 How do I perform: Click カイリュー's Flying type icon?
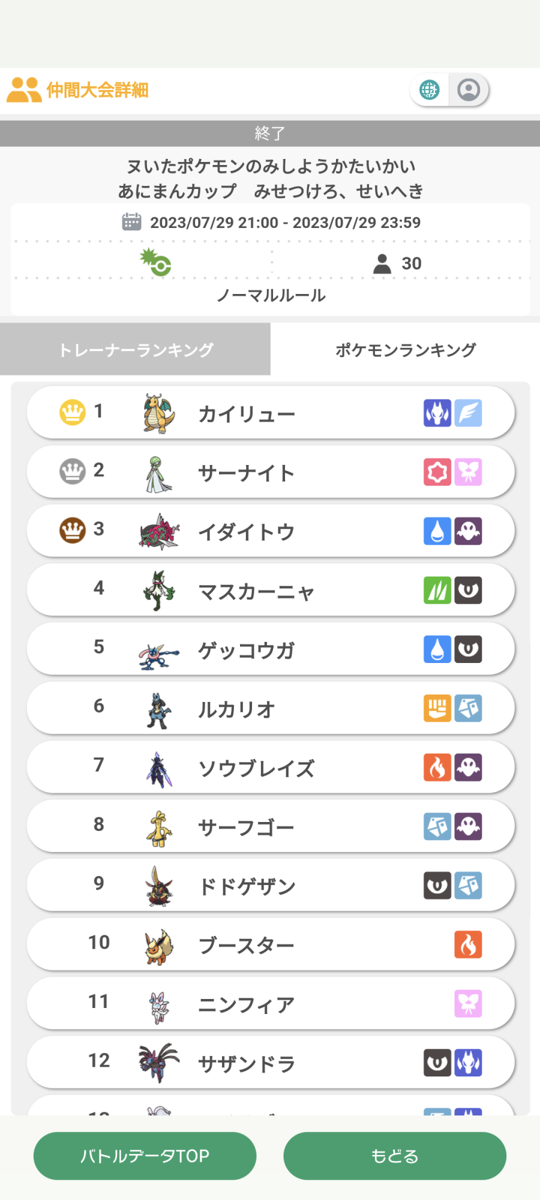pyautogui.click(x=468, y=413)
